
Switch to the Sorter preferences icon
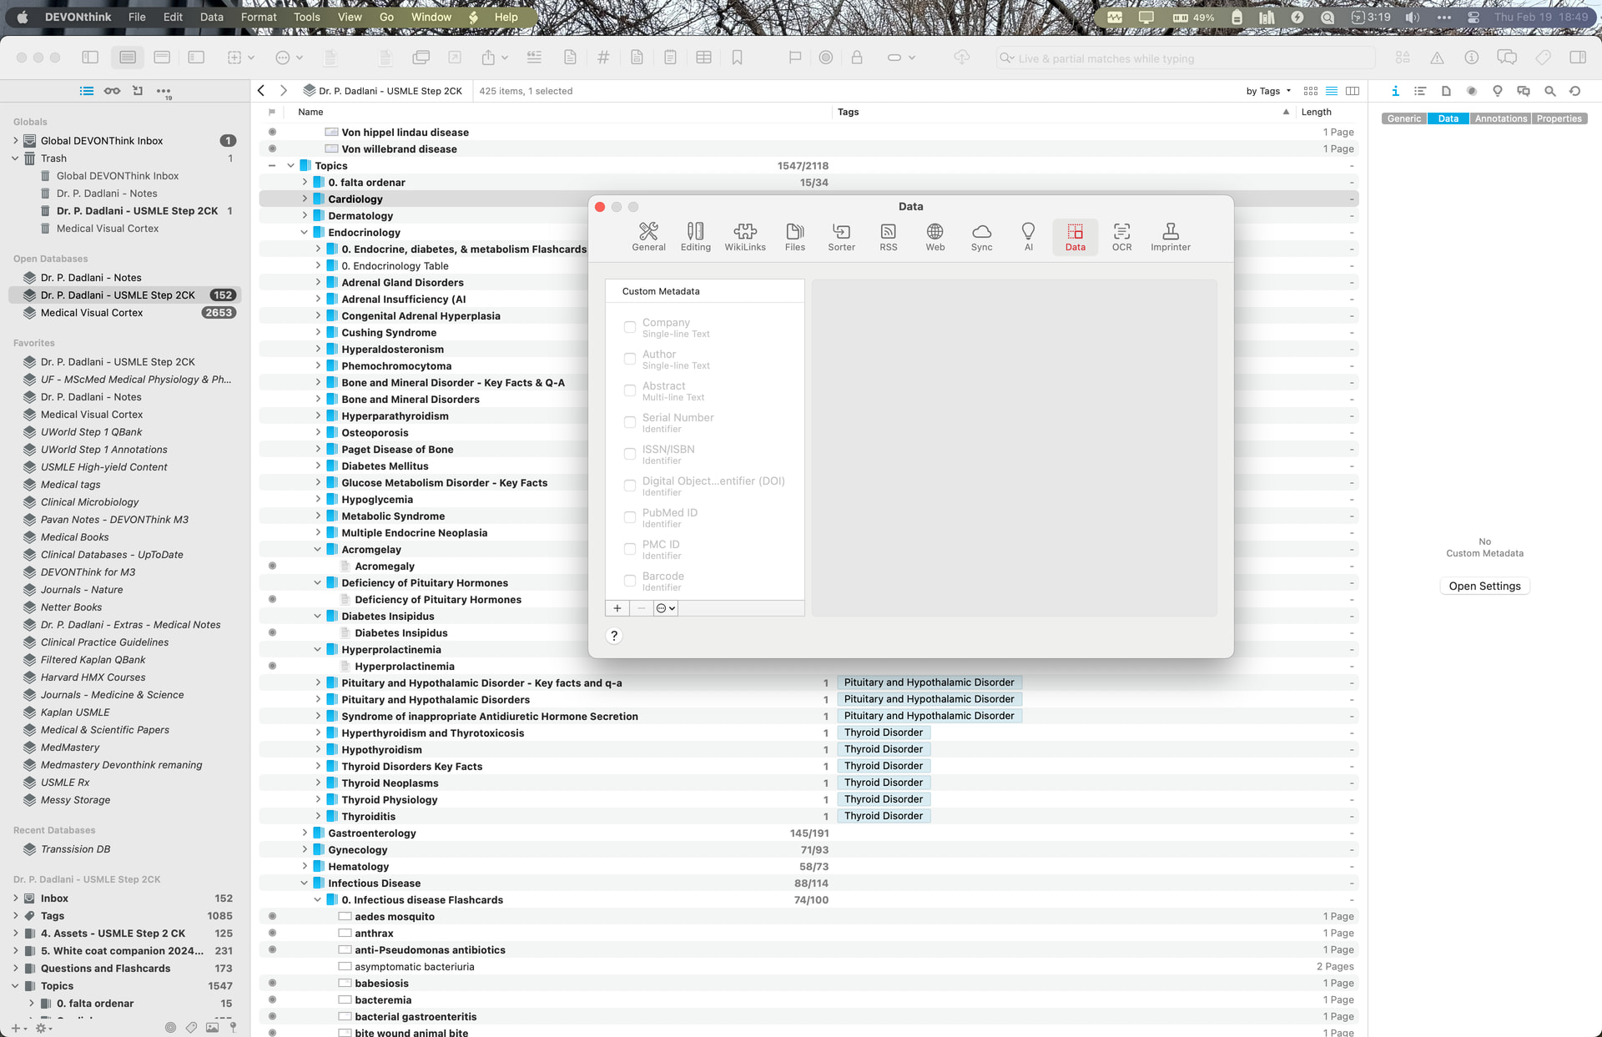[x=841, y=236]
